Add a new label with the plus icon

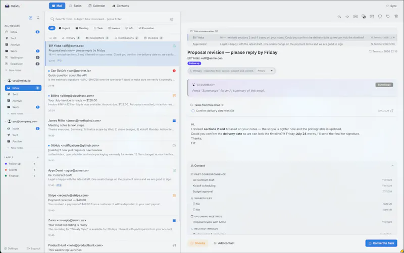[37, 157]
